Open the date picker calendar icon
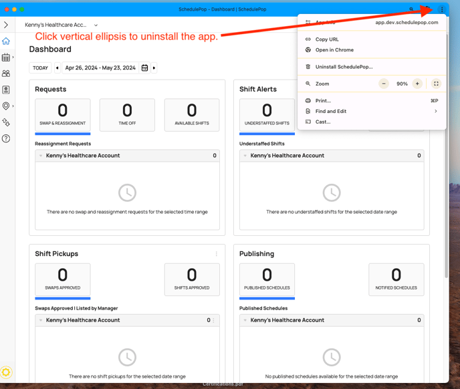460x389 pixels. point(144,68)
